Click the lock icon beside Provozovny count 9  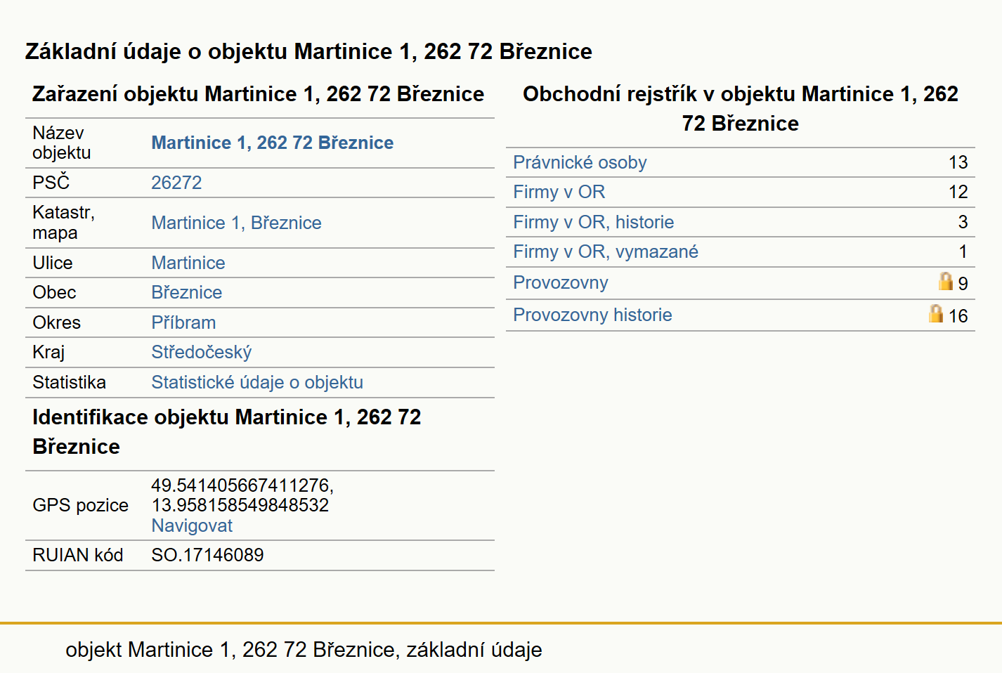(946, 281)
